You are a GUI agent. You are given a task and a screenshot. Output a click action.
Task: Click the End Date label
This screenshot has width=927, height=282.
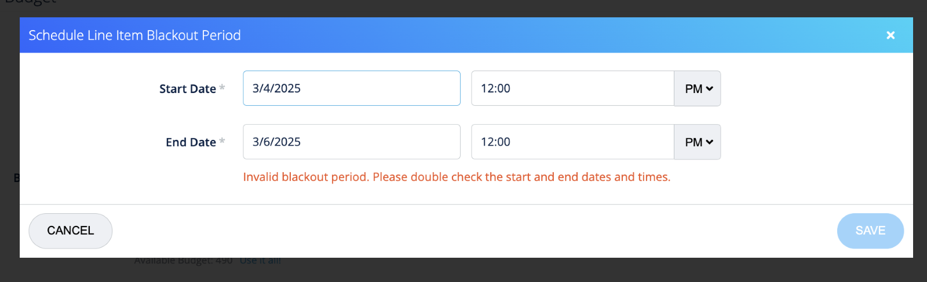pyautogui.click(x=191, y=143)
